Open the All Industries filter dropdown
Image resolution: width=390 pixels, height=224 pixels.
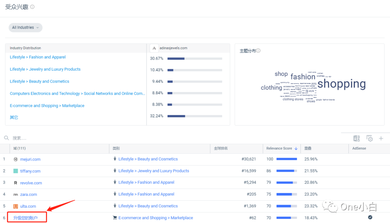(x=25, y=27)
